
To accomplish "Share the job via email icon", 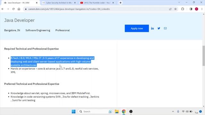I will (x=165, y=28).
